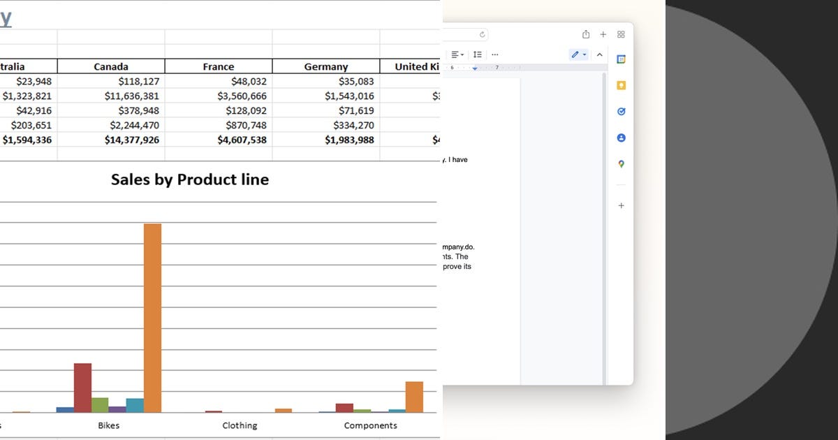Get add-ons with the plus icon

tap(621, 205)
